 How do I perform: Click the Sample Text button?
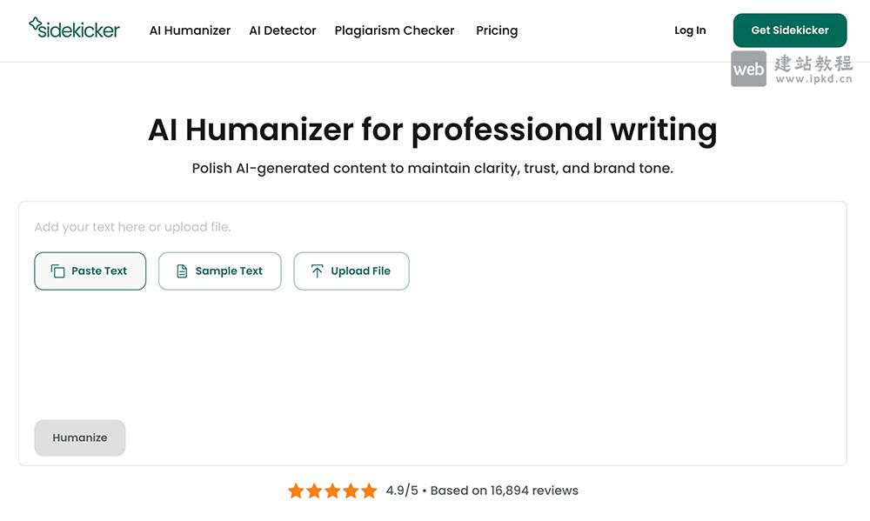(219, 271)
